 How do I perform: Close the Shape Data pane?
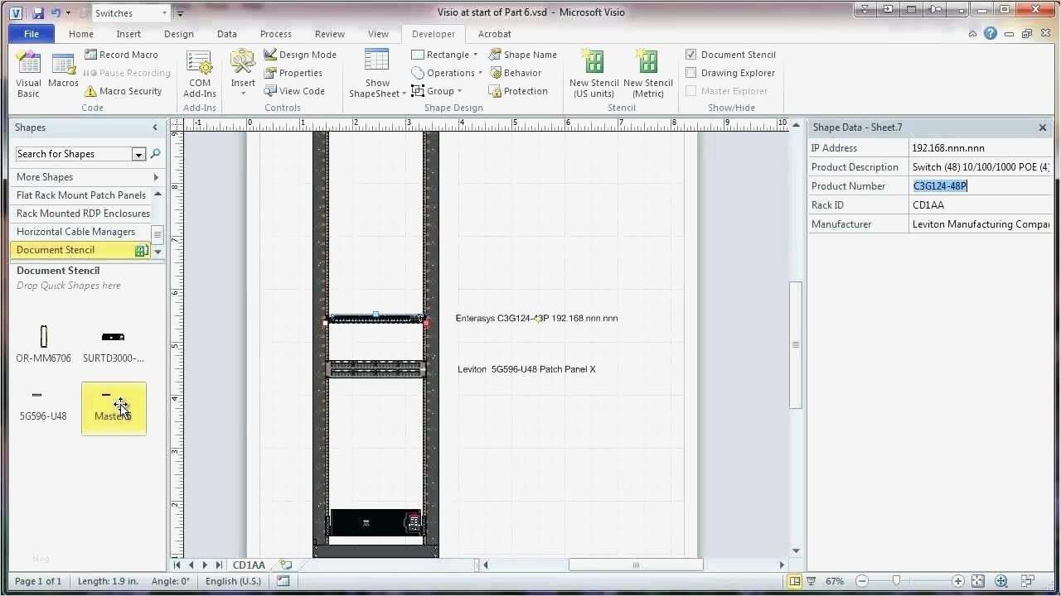coord(1043,127)
